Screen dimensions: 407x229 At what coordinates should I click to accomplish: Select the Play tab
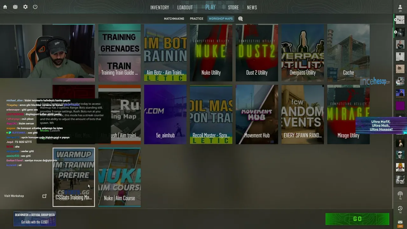210,7
